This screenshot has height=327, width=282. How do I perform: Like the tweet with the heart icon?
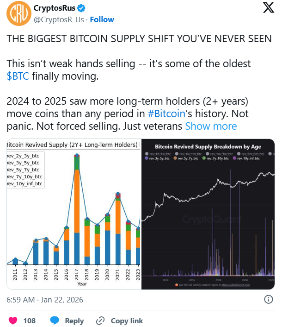tap(13, 321)
